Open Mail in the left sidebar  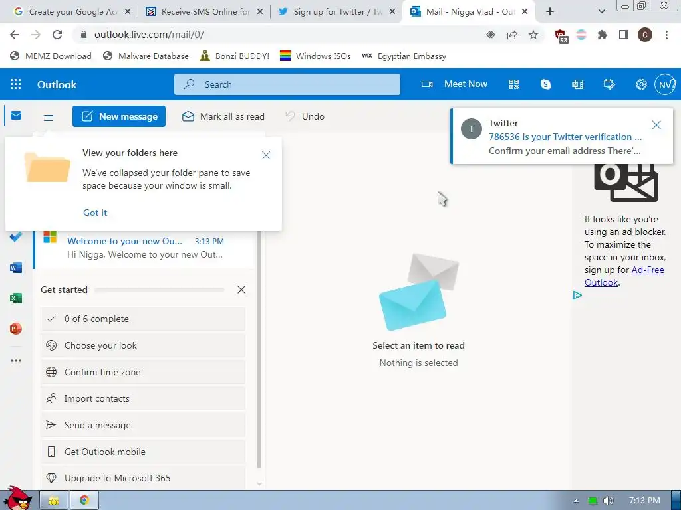16,116
